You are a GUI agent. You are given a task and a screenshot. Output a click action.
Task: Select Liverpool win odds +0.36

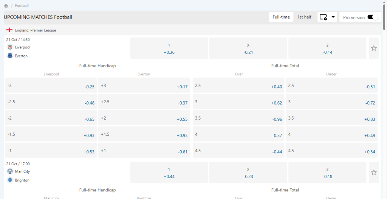pyautogui.click(x=169, y=48)
